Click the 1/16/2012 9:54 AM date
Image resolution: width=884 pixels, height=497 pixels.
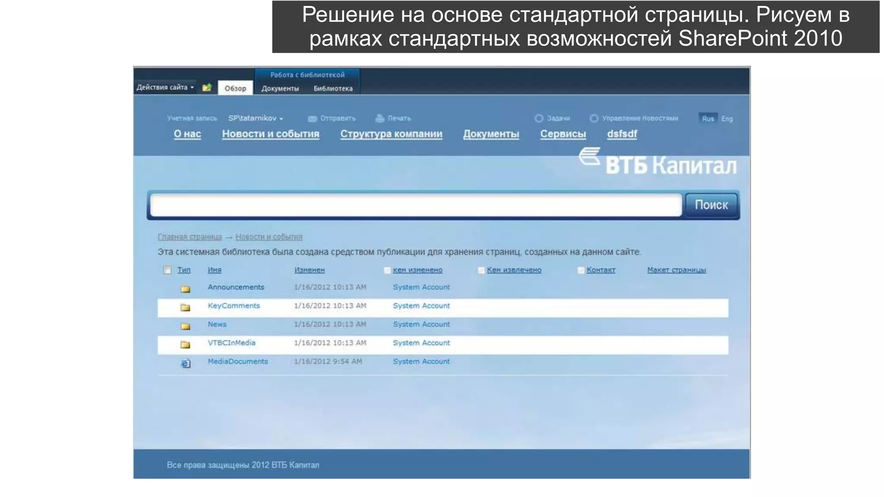coord(328,361)
